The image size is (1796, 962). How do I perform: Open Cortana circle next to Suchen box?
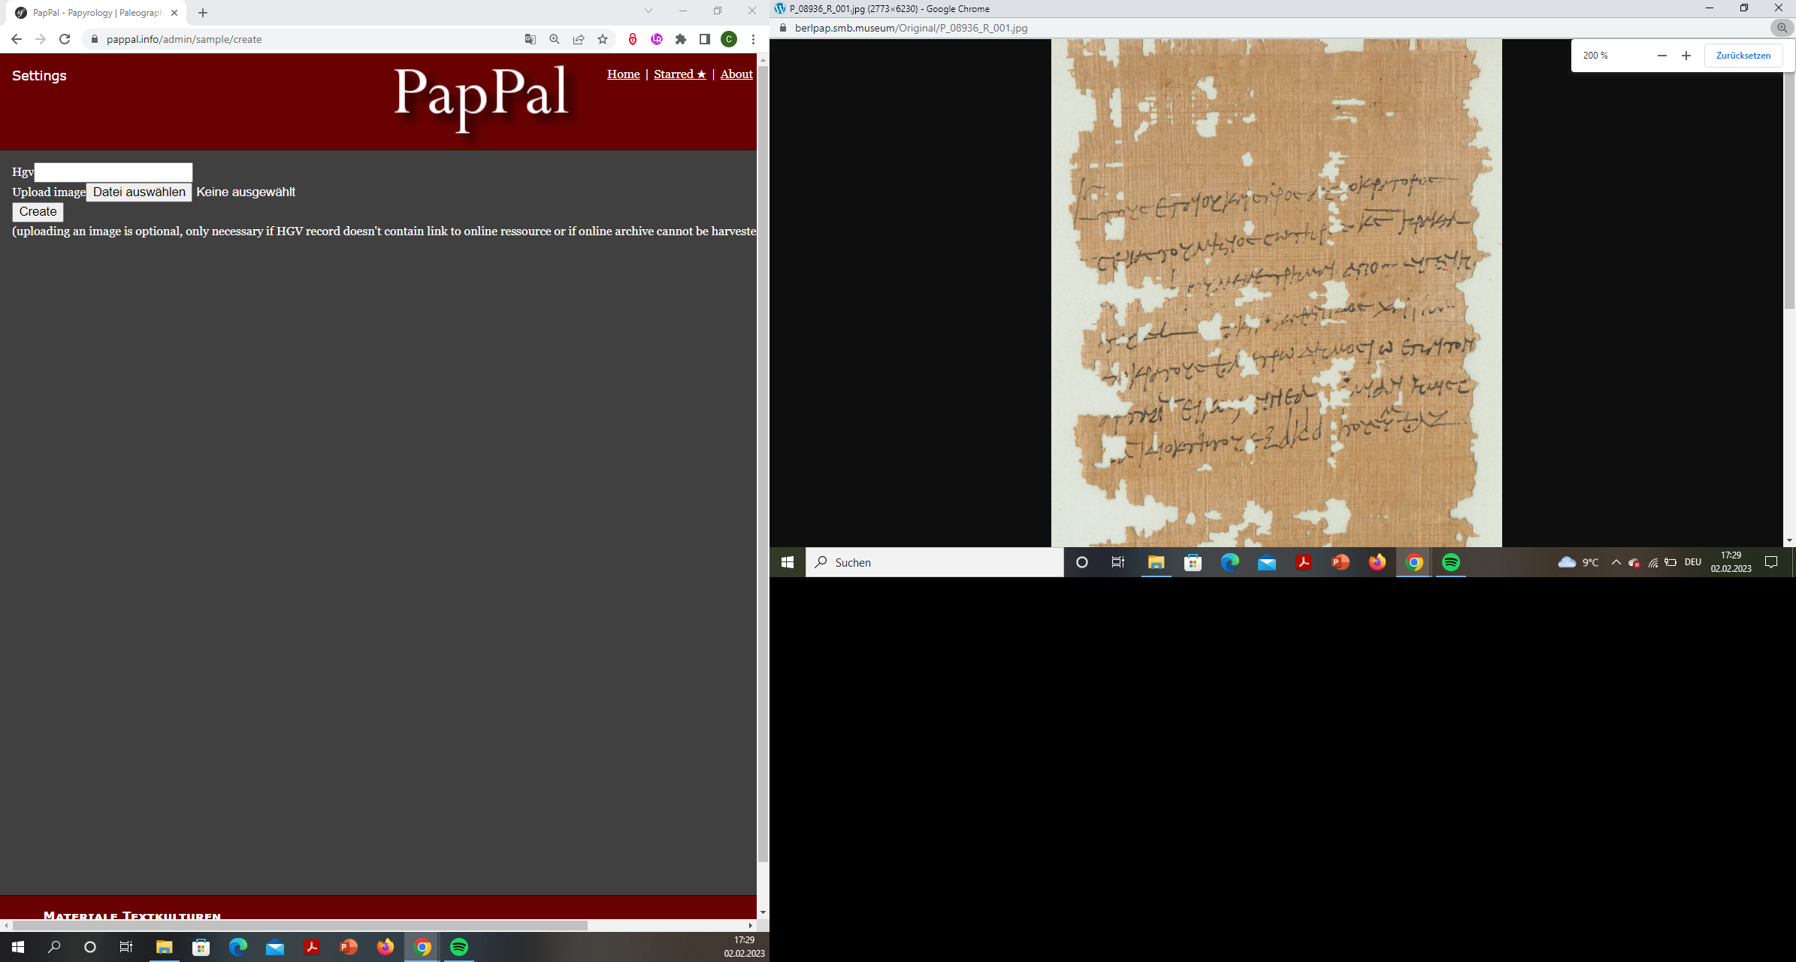pos(1082,562)
